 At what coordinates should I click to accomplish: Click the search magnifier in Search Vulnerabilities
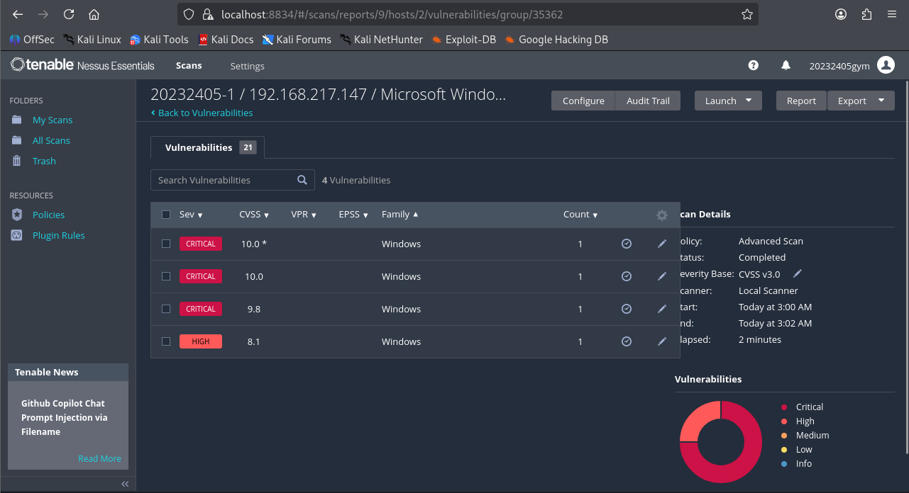[x=302, y=180]
